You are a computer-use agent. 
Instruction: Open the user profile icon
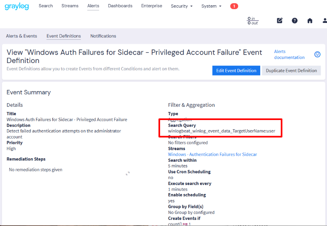325,20
